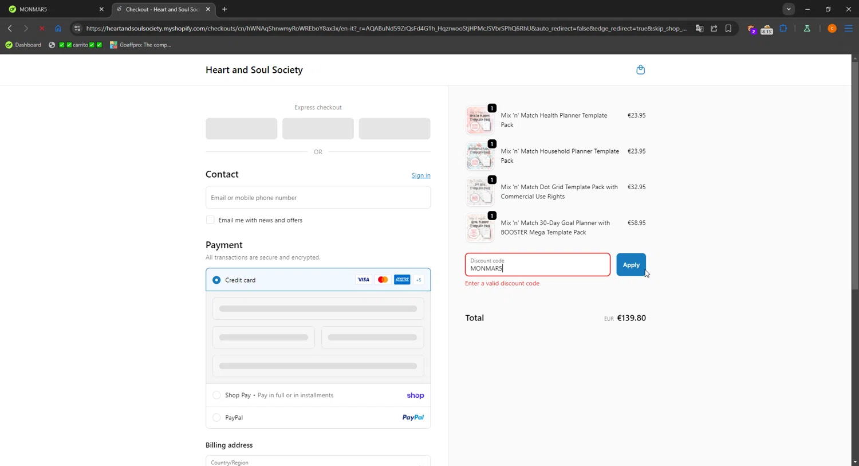859x466 pixels.
Task: Click the €32.95 price
Action: click(636, 187)
